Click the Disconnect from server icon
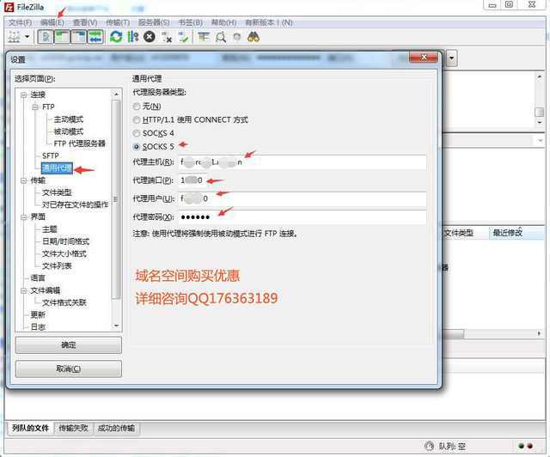The image size is (550, 457). pos(167,37)
